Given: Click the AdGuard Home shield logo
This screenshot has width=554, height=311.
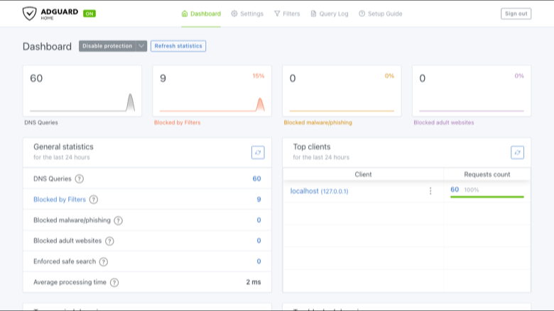Looking at the screenshot, I should 29,13.
